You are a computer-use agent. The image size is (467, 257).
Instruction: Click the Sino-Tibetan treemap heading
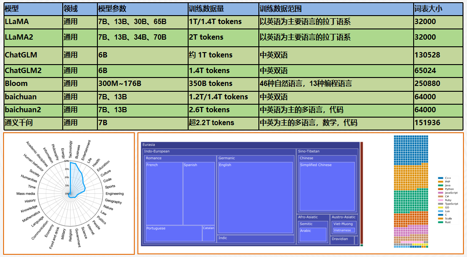coord(309,151)
